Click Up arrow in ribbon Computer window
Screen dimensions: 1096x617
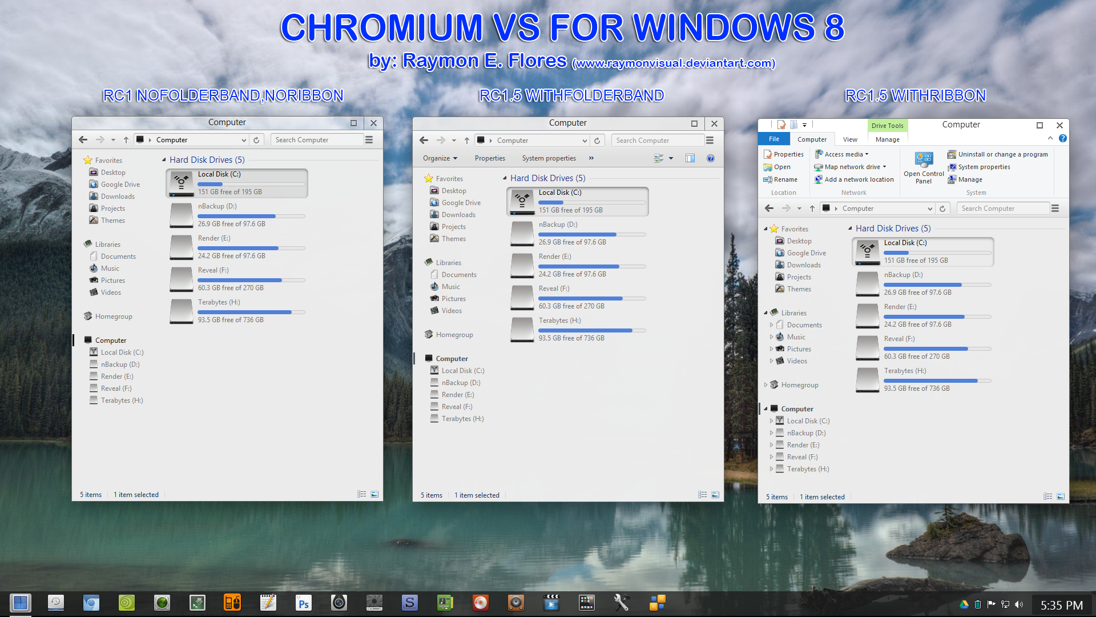(812, 208)
